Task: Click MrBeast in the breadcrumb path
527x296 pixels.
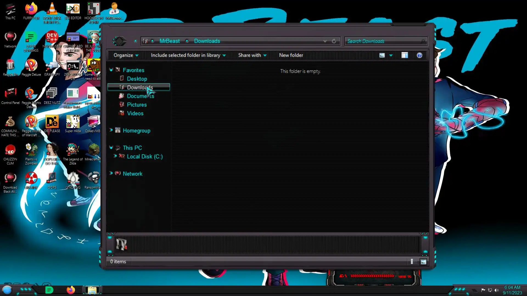Action: 169,41
